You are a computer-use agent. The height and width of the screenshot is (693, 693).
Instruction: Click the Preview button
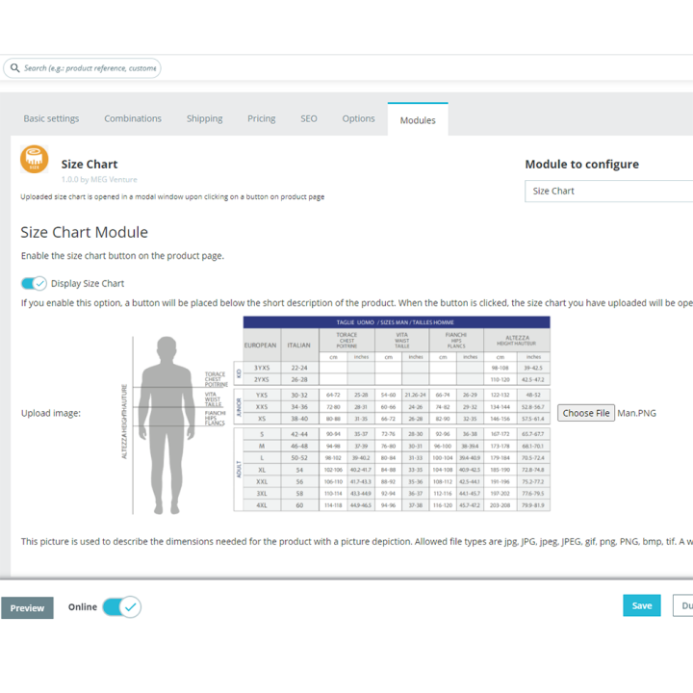(27, 607)
